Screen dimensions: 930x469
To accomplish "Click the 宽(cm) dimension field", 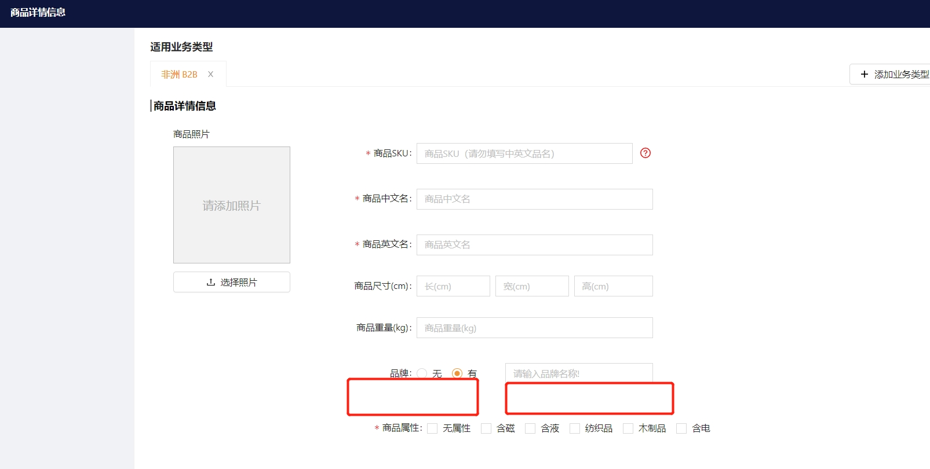I will pyautogui.click(x=531, y=286).
